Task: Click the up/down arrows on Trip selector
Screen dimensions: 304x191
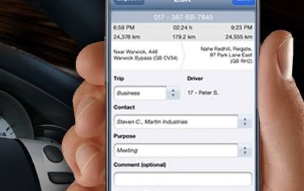Action: click(x=173, y=93)
